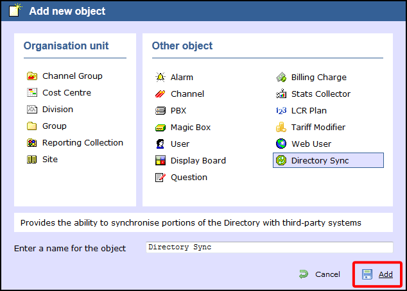Select the User object type
407x291 pixels.
180,144
